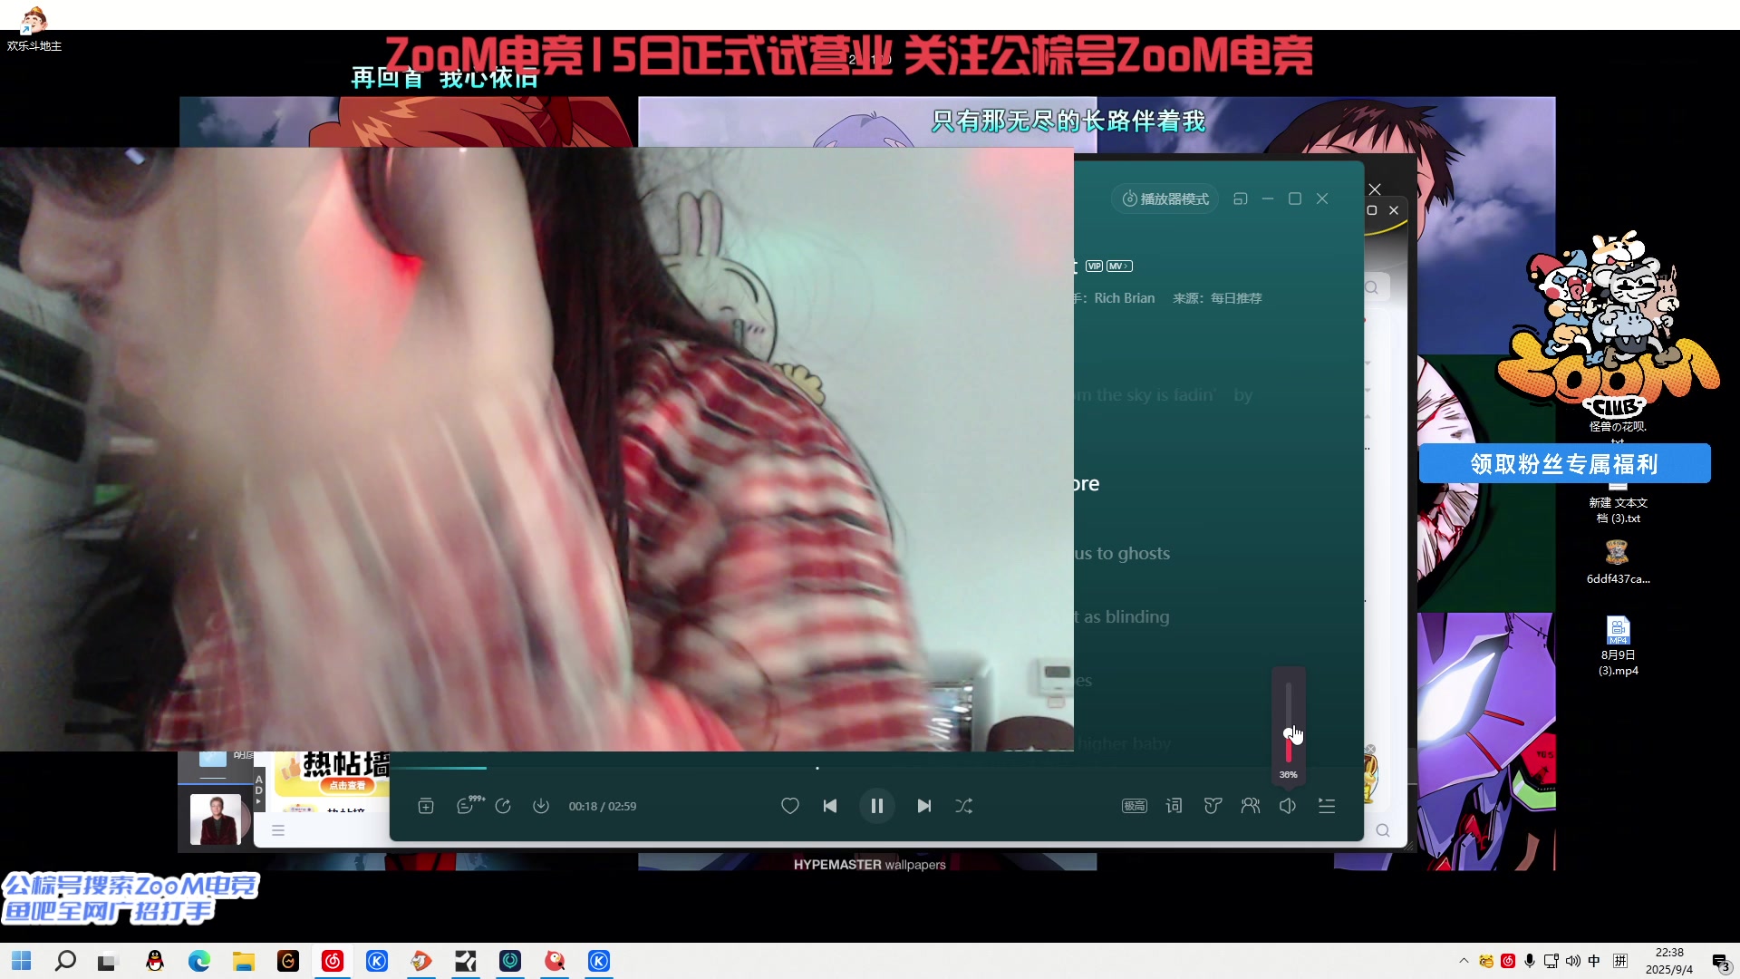The image size is (1740, 979).
Task: Click the avatar thumbnail in background window
Action: pos(216,819)
